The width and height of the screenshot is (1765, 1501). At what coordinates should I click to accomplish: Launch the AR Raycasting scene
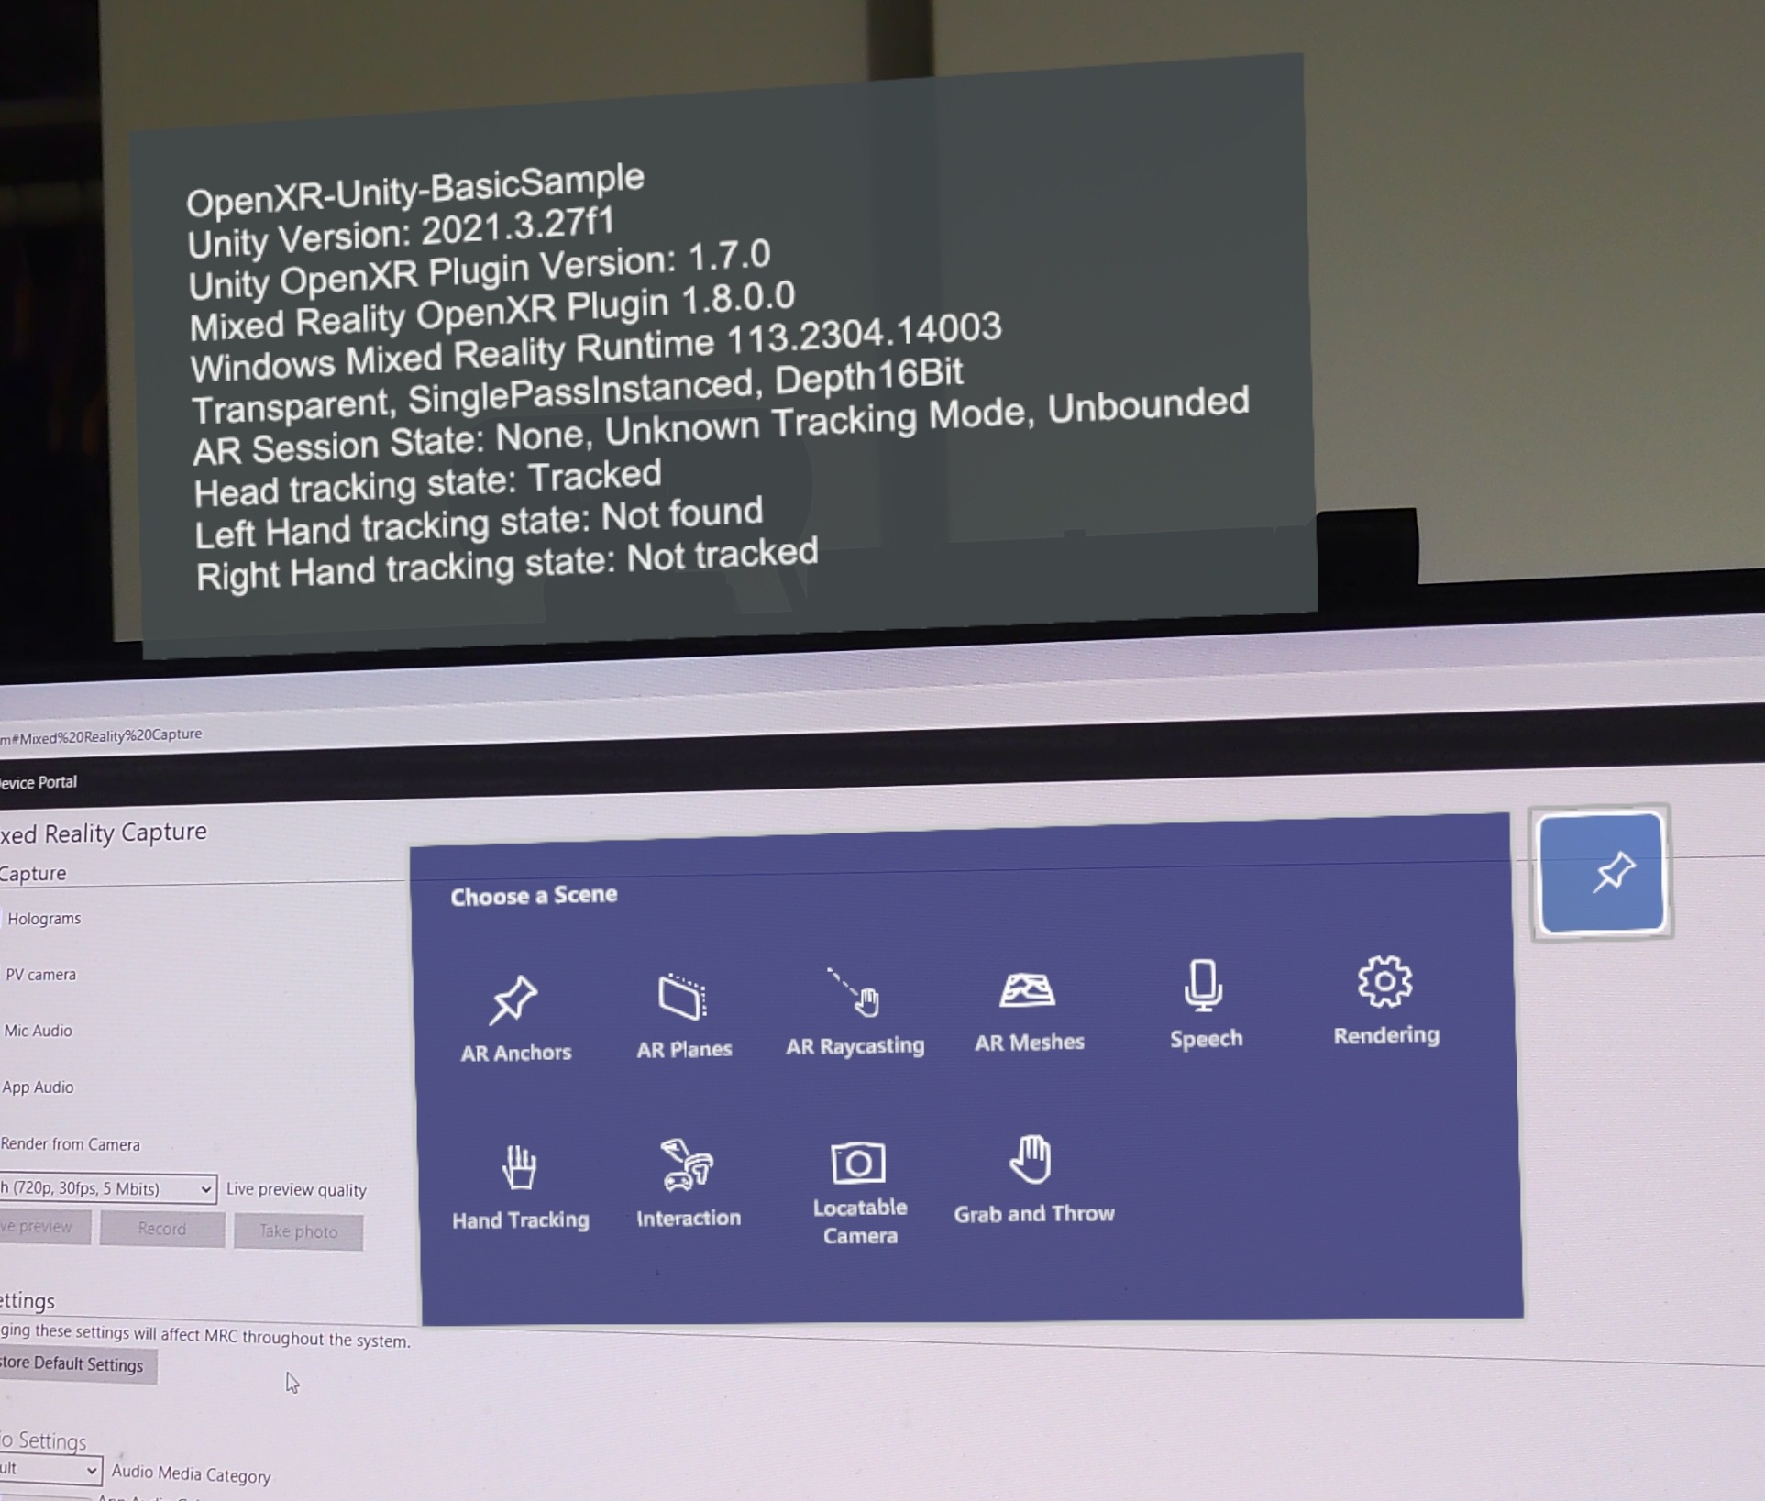pos(855,1012)
